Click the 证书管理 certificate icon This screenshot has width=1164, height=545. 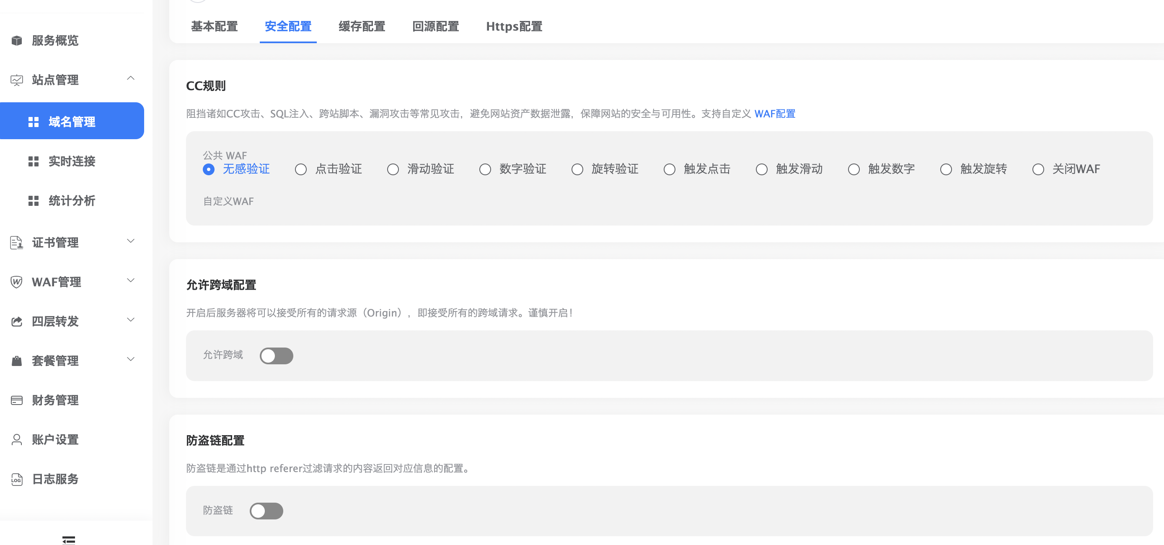(17, 243)
